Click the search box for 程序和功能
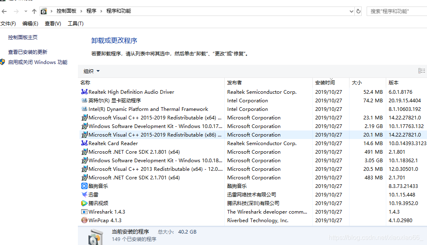427x245 pixels. pyautogui.click(x=397, y=11)
